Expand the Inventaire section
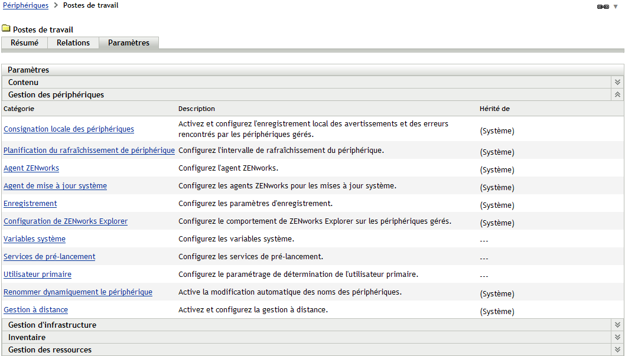 (x=617, y=337)
